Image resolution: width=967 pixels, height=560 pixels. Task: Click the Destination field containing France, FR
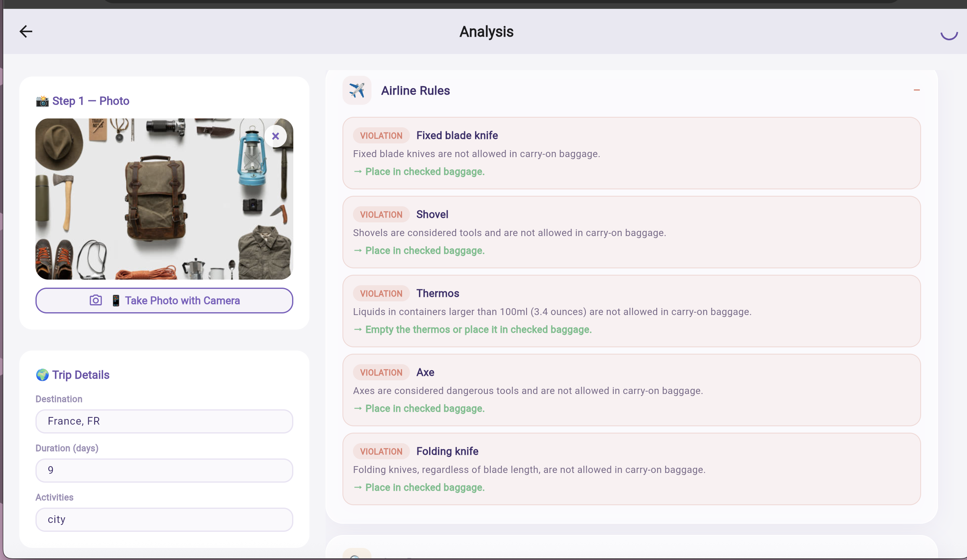point(164,421)
